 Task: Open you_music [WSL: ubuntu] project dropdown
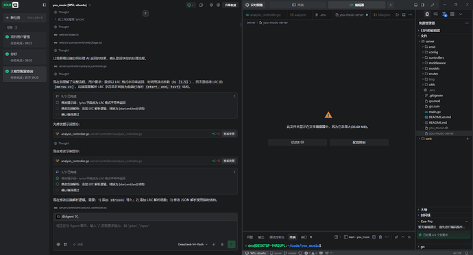click(71, 5)
